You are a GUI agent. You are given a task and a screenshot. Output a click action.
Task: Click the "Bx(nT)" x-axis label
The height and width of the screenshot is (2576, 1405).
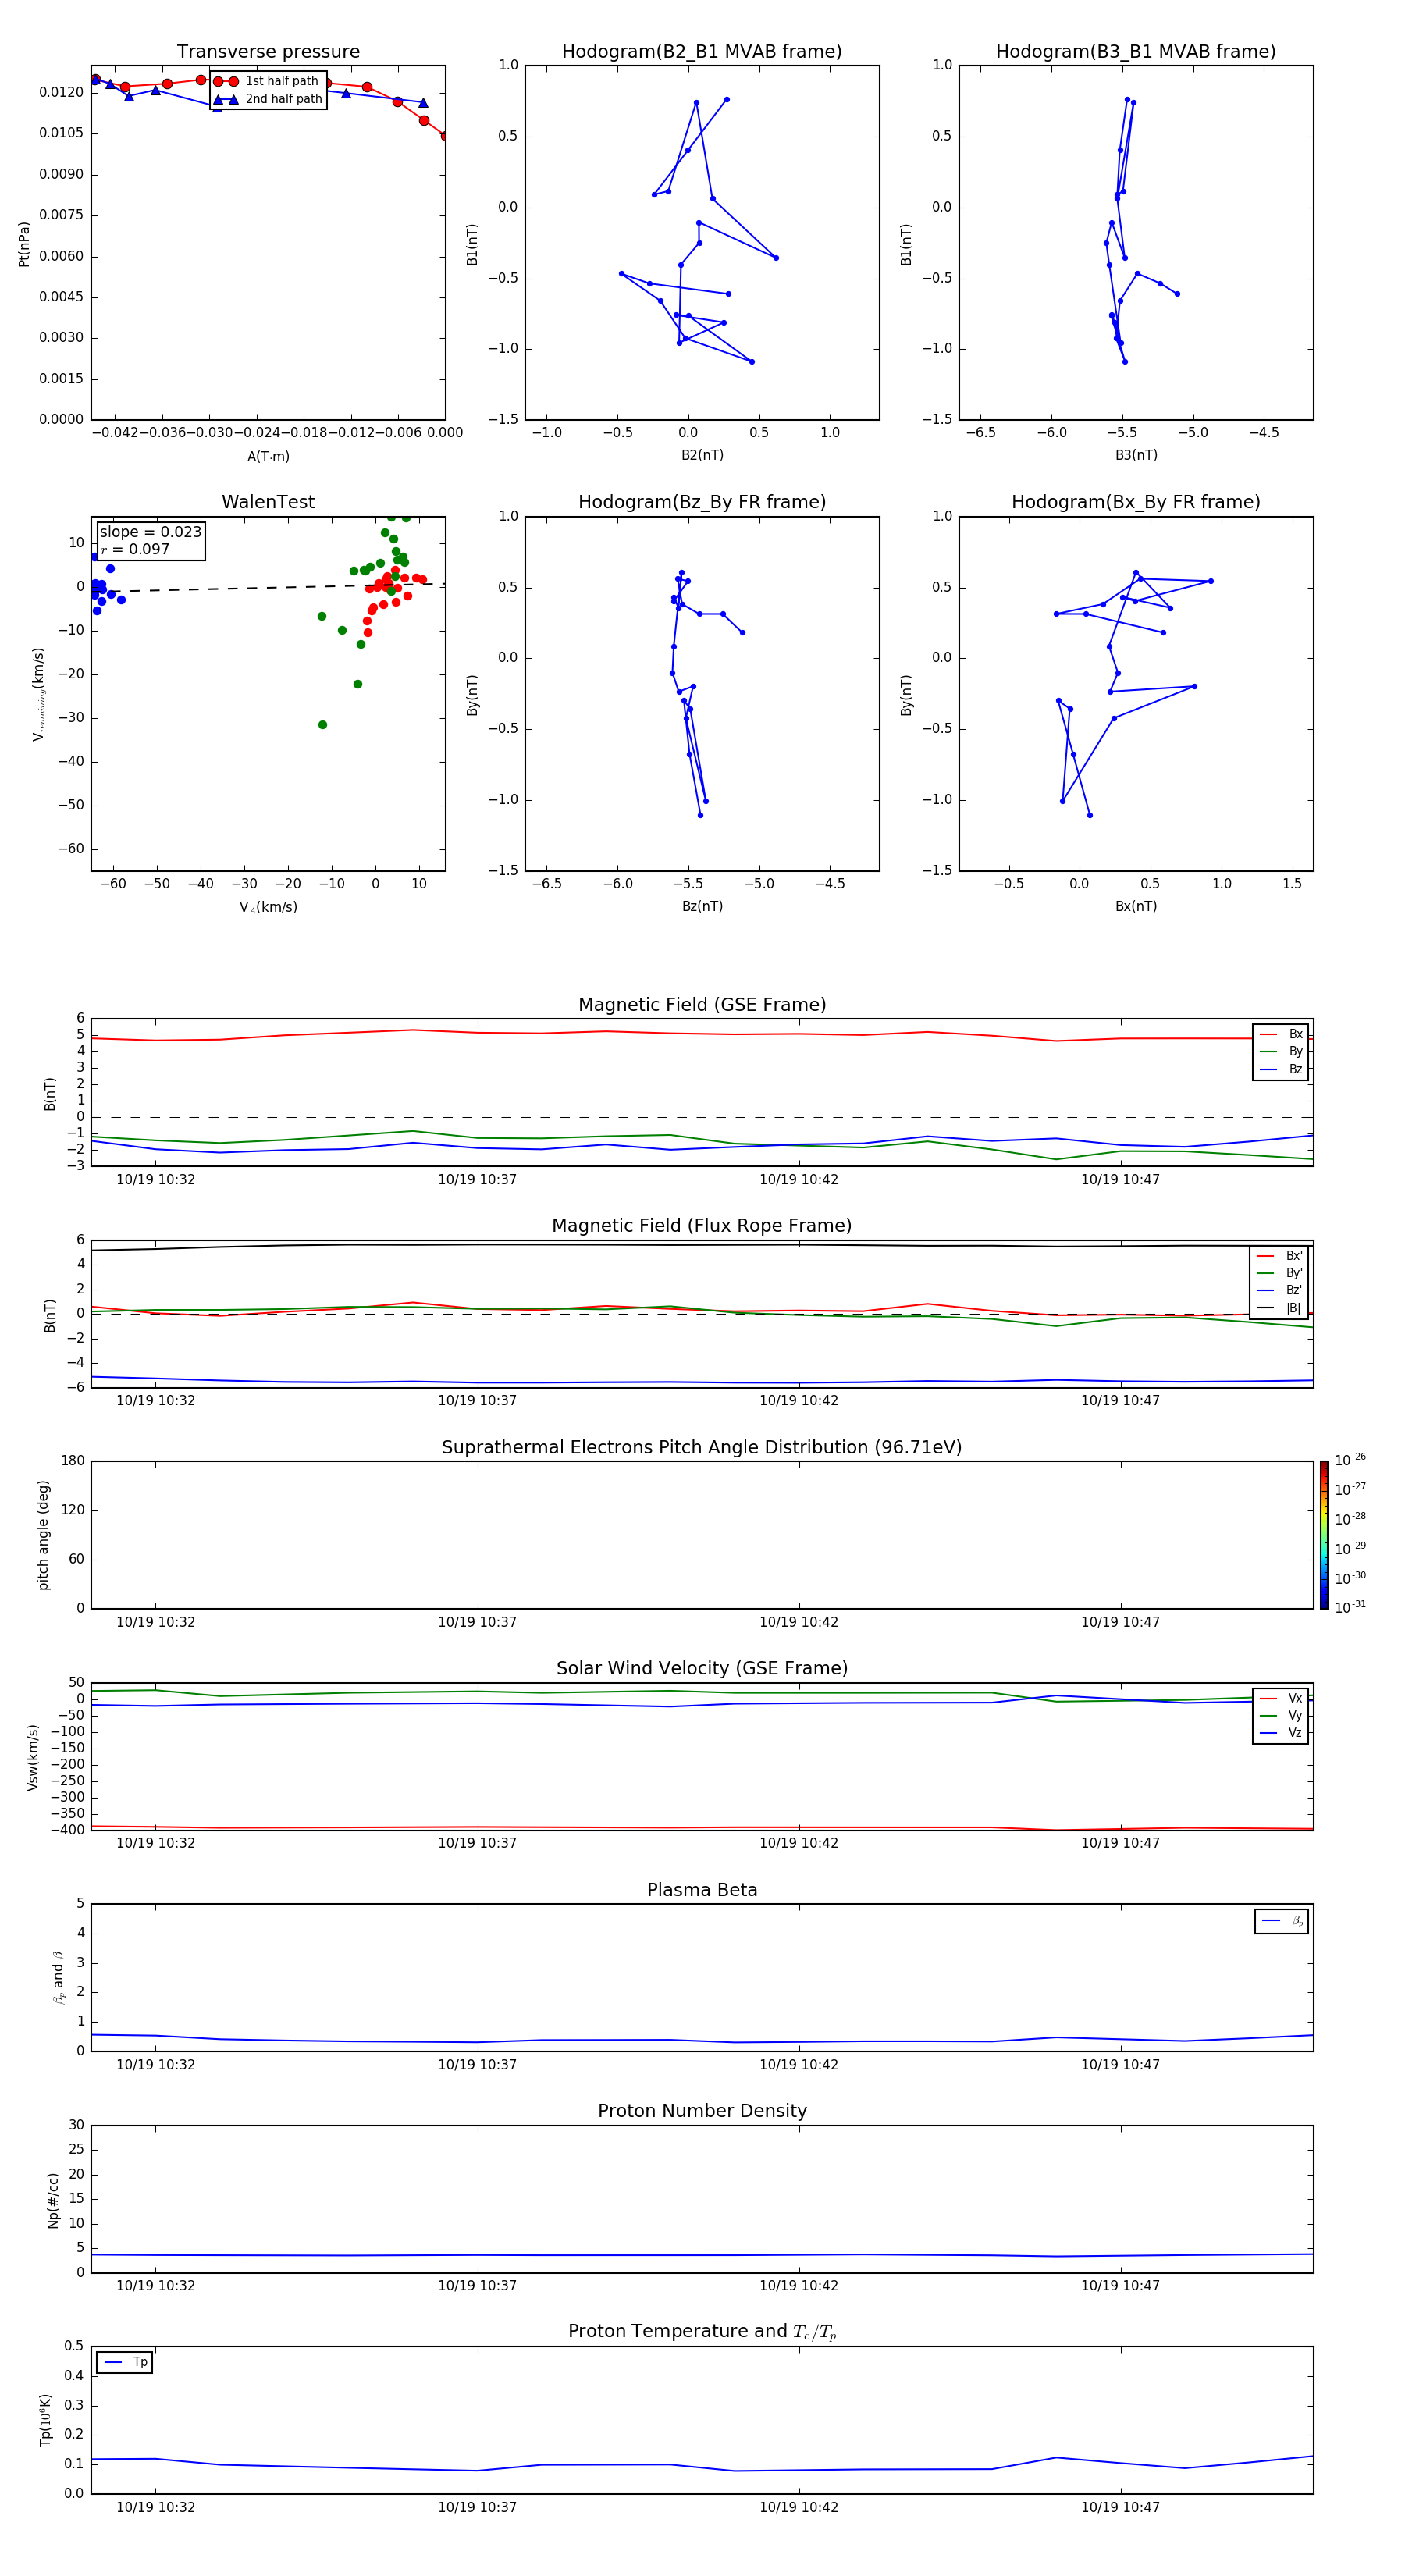[x=1136, y=906]
